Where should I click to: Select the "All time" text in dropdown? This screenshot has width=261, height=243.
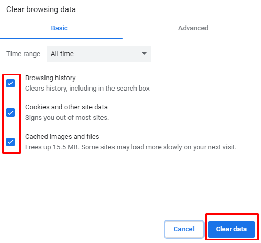click(x=62, y=54)
